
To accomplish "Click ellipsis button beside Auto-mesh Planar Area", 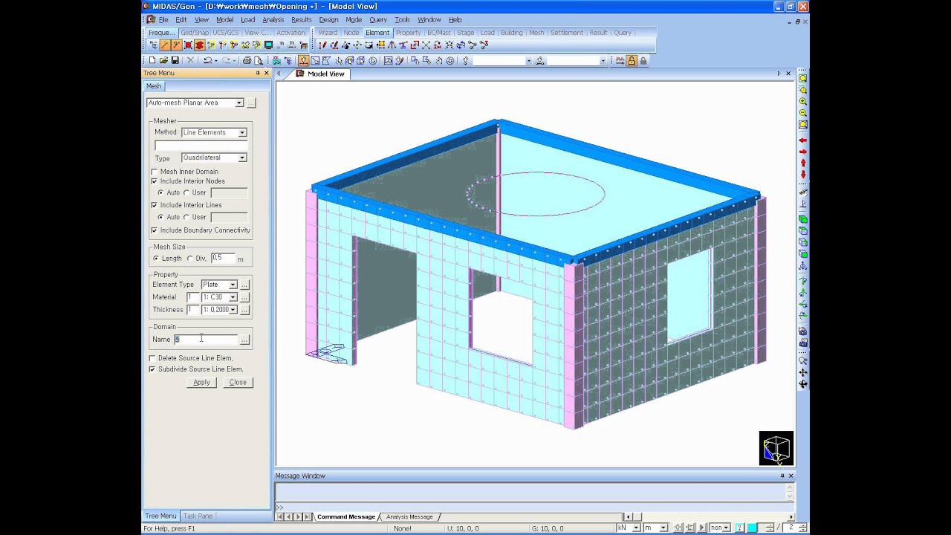I will [251, 103].
